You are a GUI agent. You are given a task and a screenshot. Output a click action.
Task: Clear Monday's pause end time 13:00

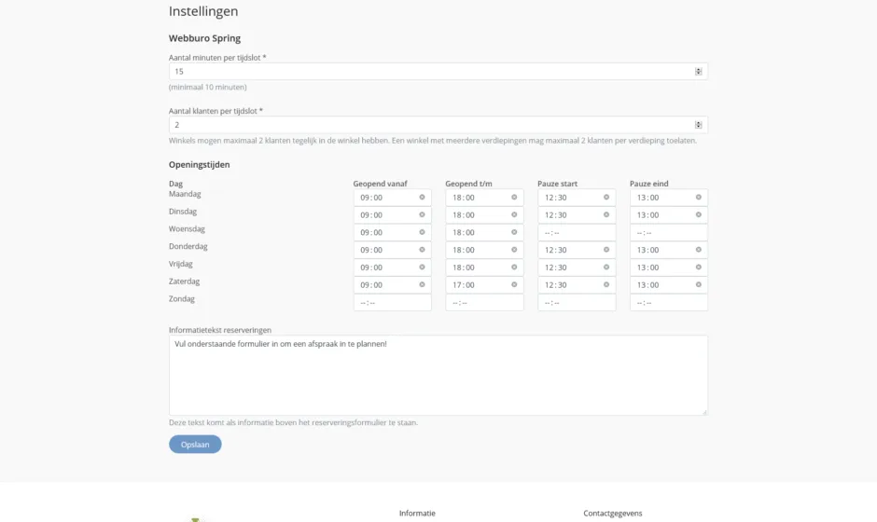(x=699, y=198)
